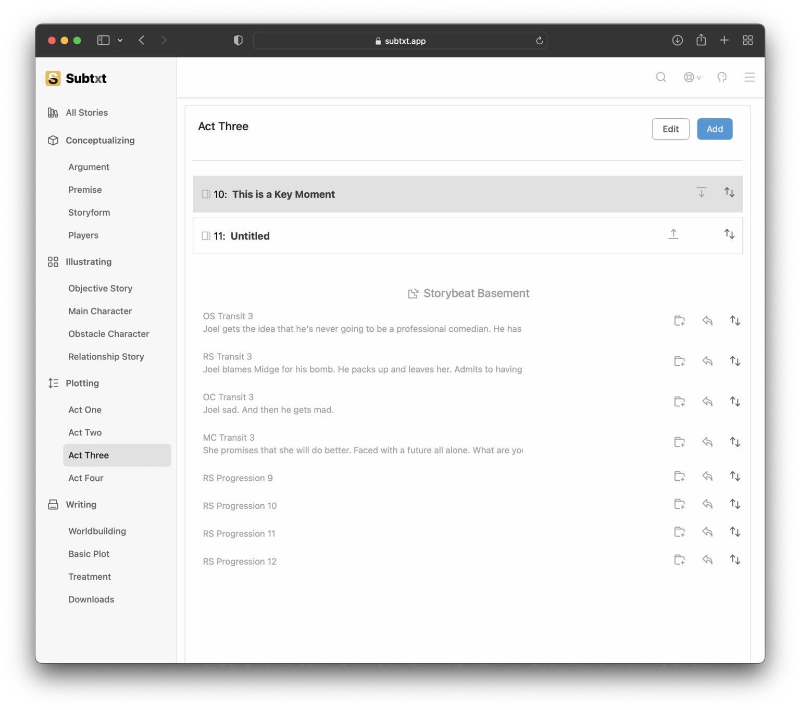Open This is a Key Moment beat

pos(283,194)
